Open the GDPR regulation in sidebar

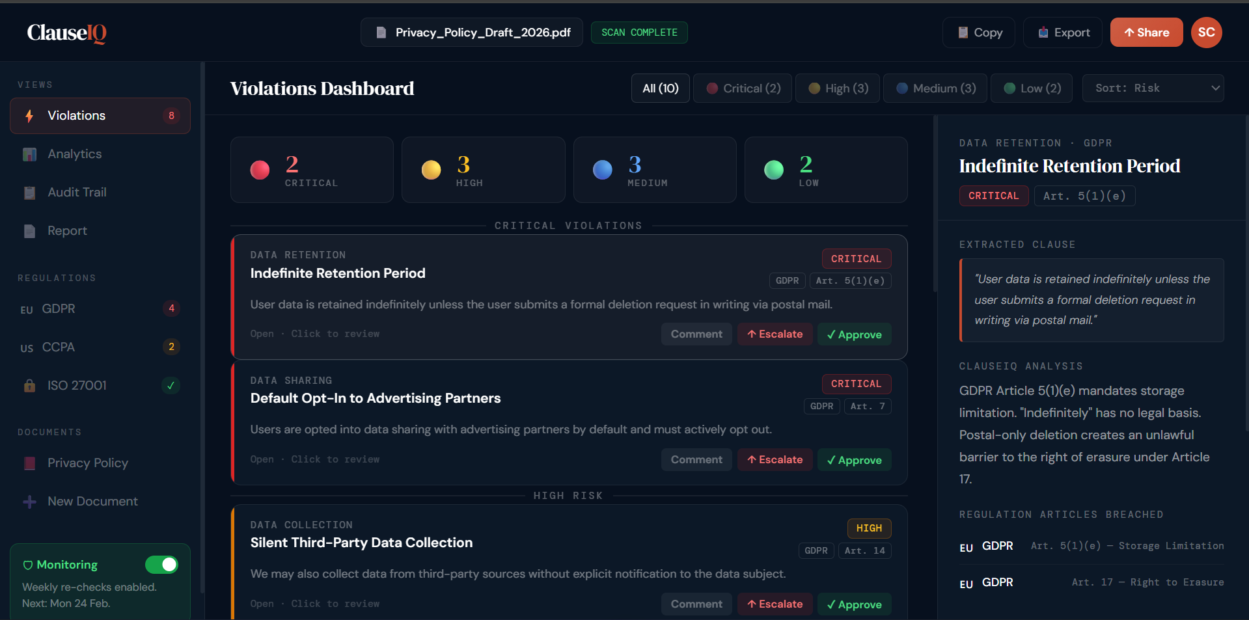coord(59,309)
